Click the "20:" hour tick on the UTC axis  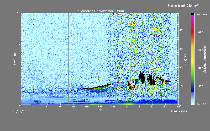(x=153, y=107)
